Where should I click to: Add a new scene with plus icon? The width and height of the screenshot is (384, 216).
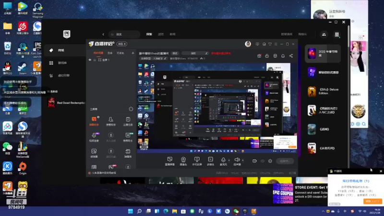[133, 53]
